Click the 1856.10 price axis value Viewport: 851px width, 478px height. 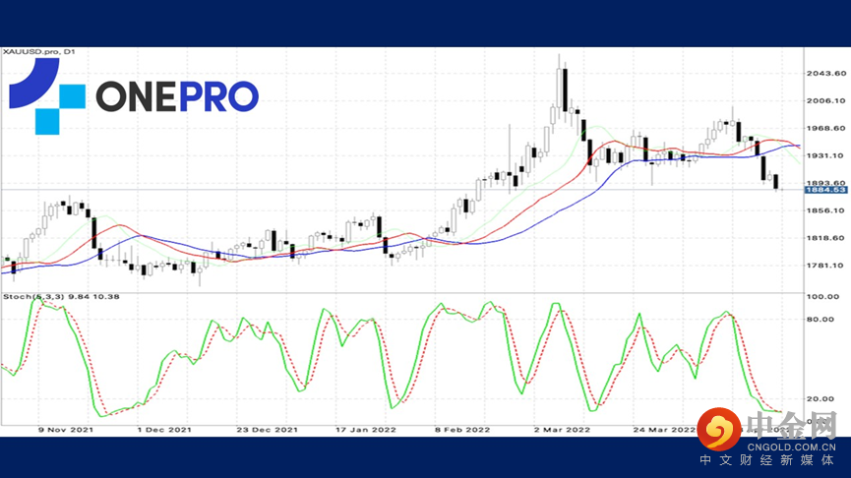pyautogui.click(x=826, y=210)
